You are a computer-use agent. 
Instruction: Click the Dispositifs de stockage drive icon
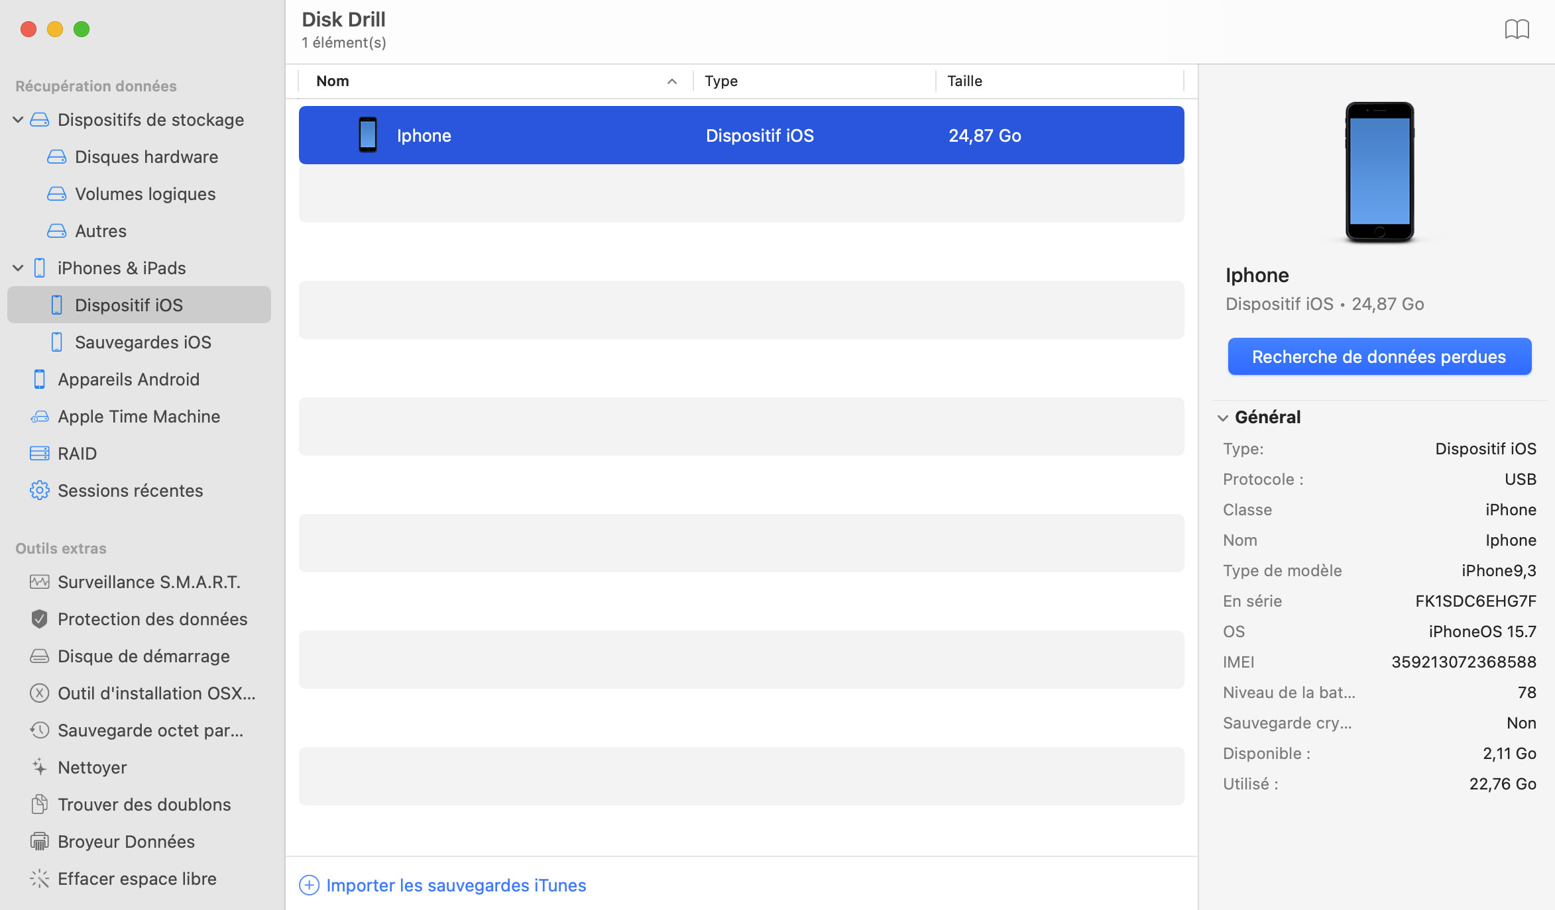coord(40,120)
